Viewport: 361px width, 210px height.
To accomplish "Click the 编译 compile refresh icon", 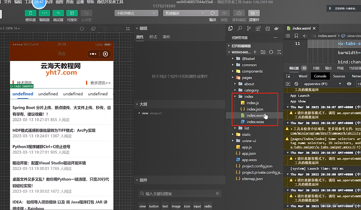I will (212, 13).
